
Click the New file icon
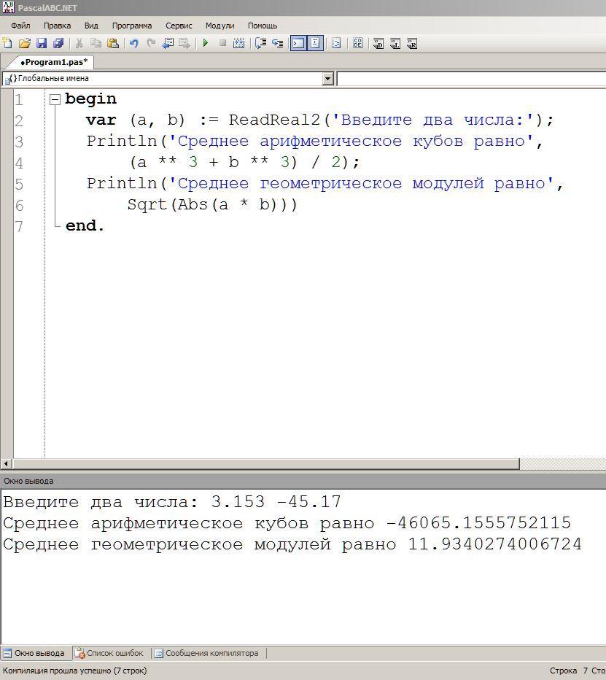7,43
